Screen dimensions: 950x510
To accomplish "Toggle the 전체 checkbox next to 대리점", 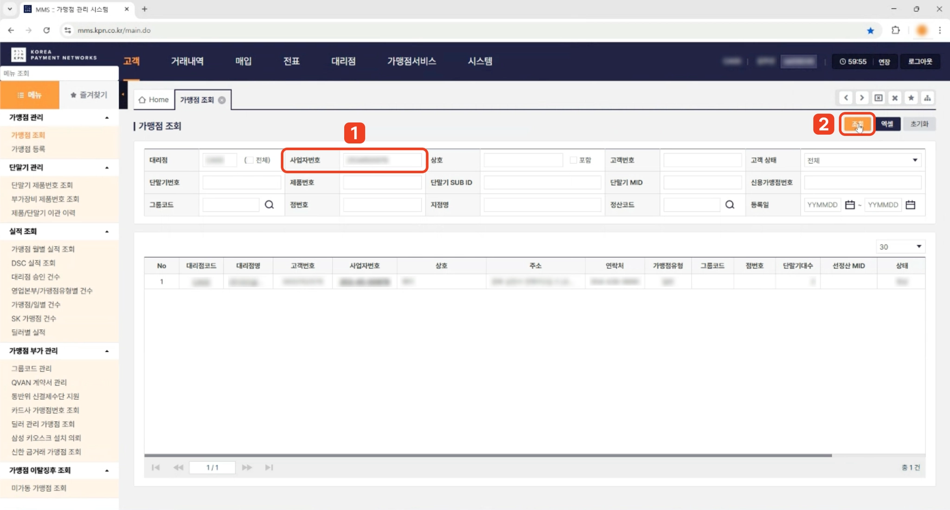I will pyautogui.click(x=250, y=160).
